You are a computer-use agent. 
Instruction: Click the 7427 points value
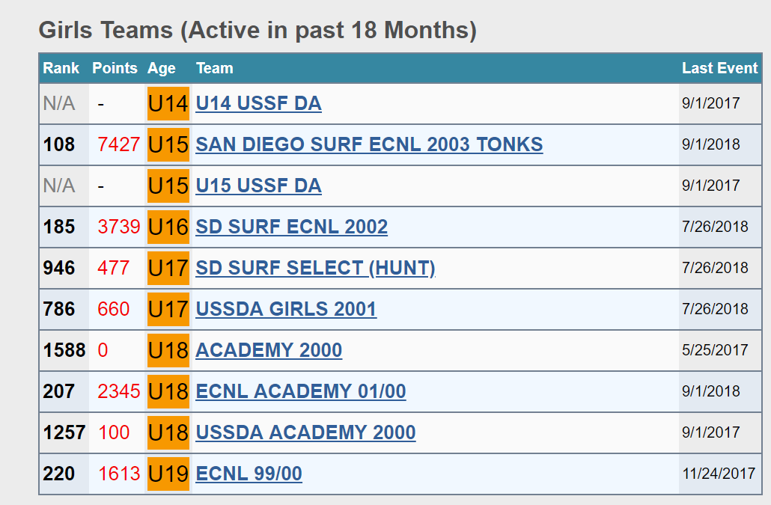pos(118,144)
